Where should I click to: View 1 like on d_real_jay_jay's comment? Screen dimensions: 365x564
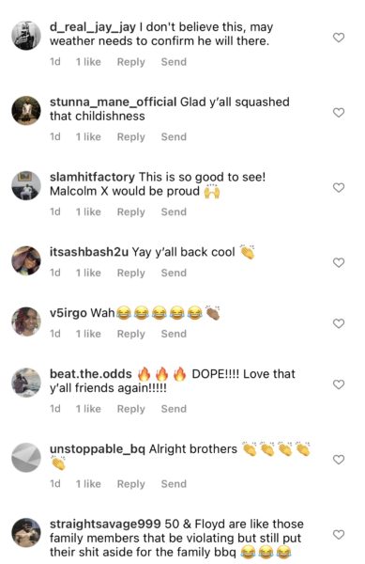(x=88, y=62)
